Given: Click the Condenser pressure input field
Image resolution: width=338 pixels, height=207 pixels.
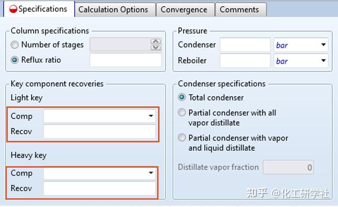Looking at the screenshot, I should pos(245,45).
